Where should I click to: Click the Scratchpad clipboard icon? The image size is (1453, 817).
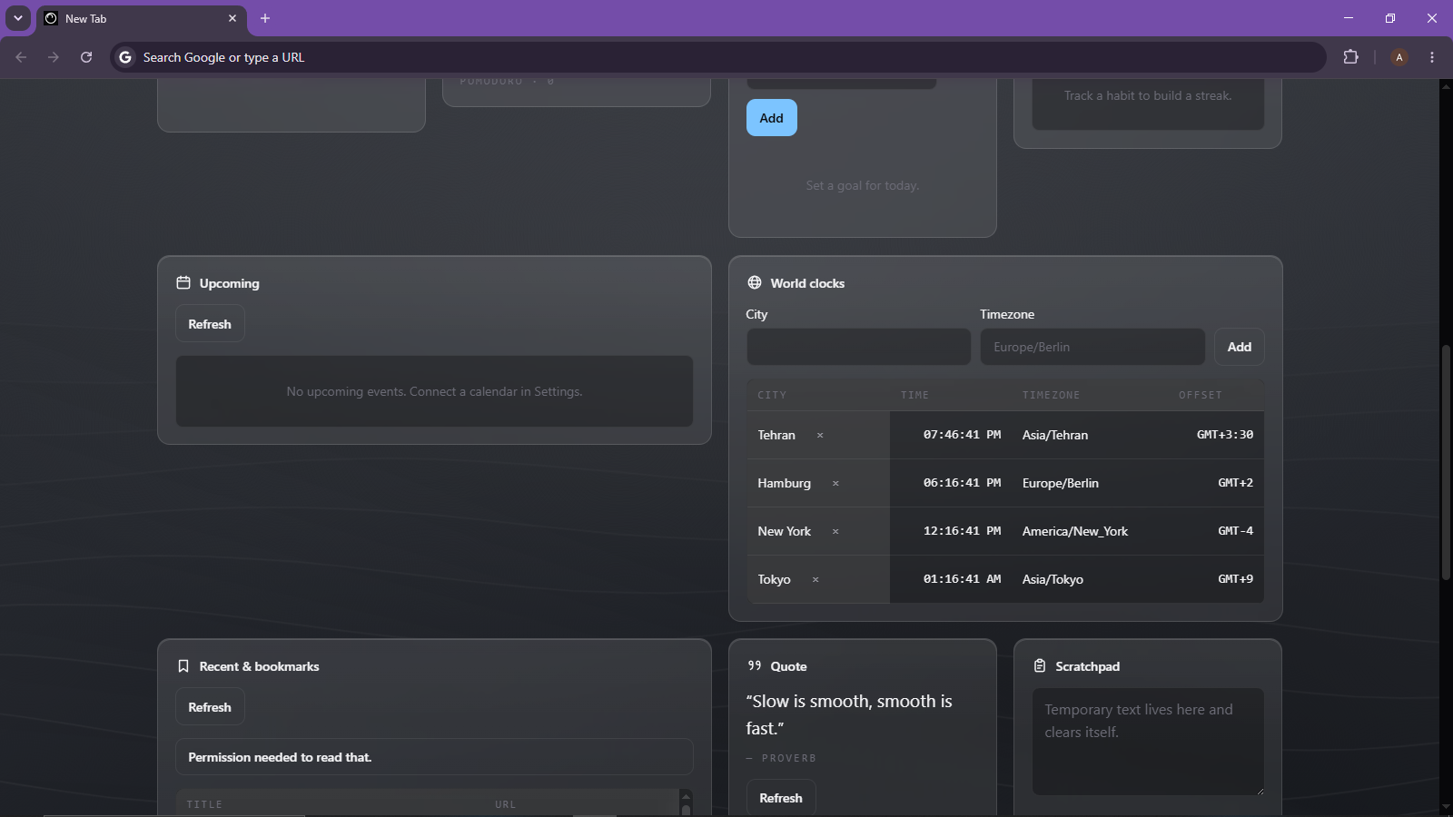coord(1040,666)
